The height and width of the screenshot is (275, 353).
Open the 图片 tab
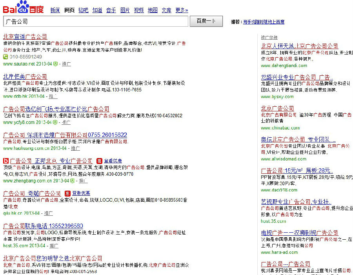(125, 10)
